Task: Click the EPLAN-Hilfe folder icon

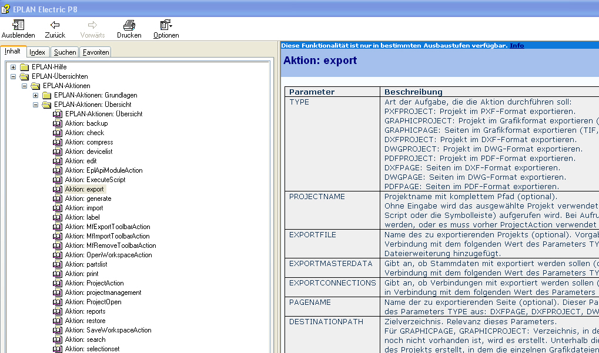Action: point(25,67)
